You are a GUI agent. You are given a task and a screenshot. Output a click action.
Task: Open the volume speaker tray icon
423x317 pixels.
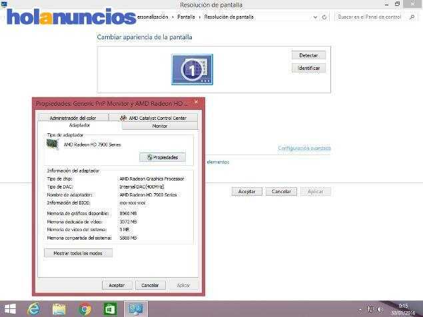(x=380, y=310)
